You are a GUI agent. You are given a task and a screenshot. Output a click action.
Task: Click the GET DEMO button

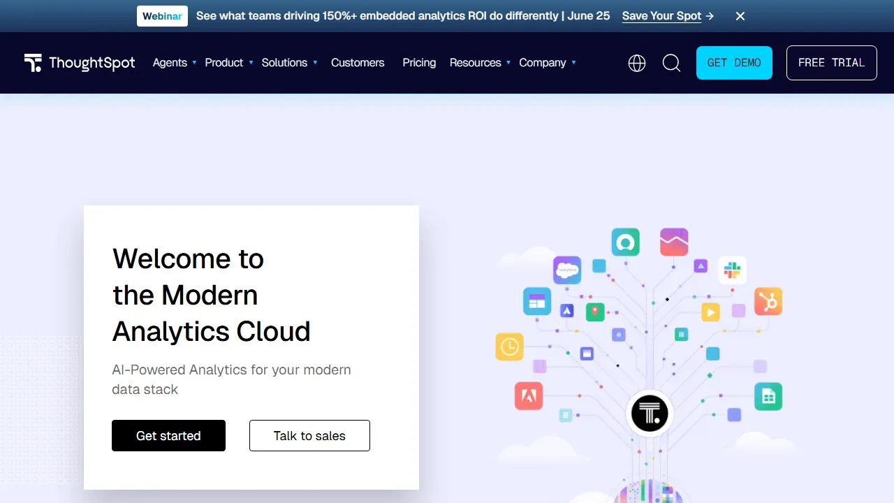(x=734, y=63)
